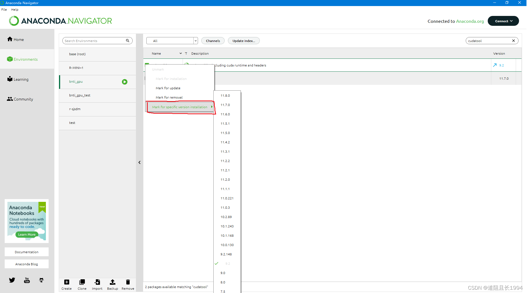Choose version 11.0.221
This screenshot has width=527, height=293.
pyautogui.click(x=227, y=198)
